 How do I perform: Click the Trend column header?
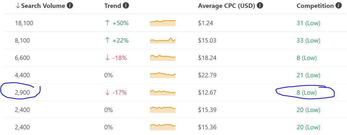click(x=113, y=6)
